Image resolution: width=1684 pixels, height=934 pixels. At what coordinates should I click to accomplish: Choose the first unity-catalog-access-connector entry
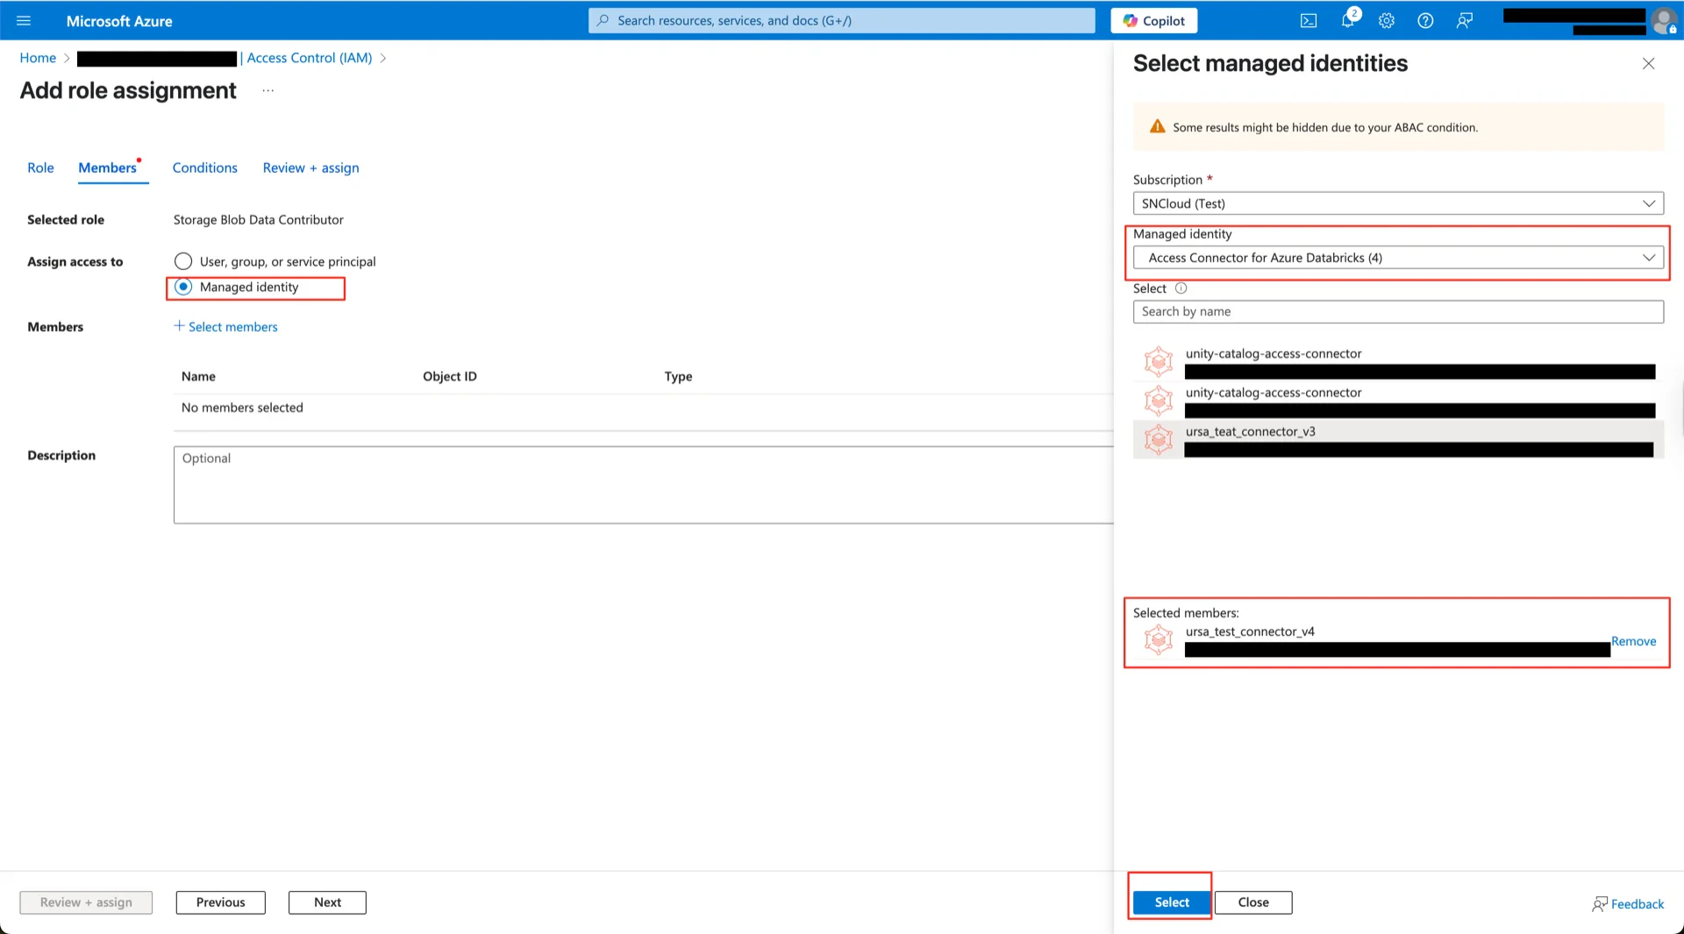pyautogui.click(x=1398, y=361)
